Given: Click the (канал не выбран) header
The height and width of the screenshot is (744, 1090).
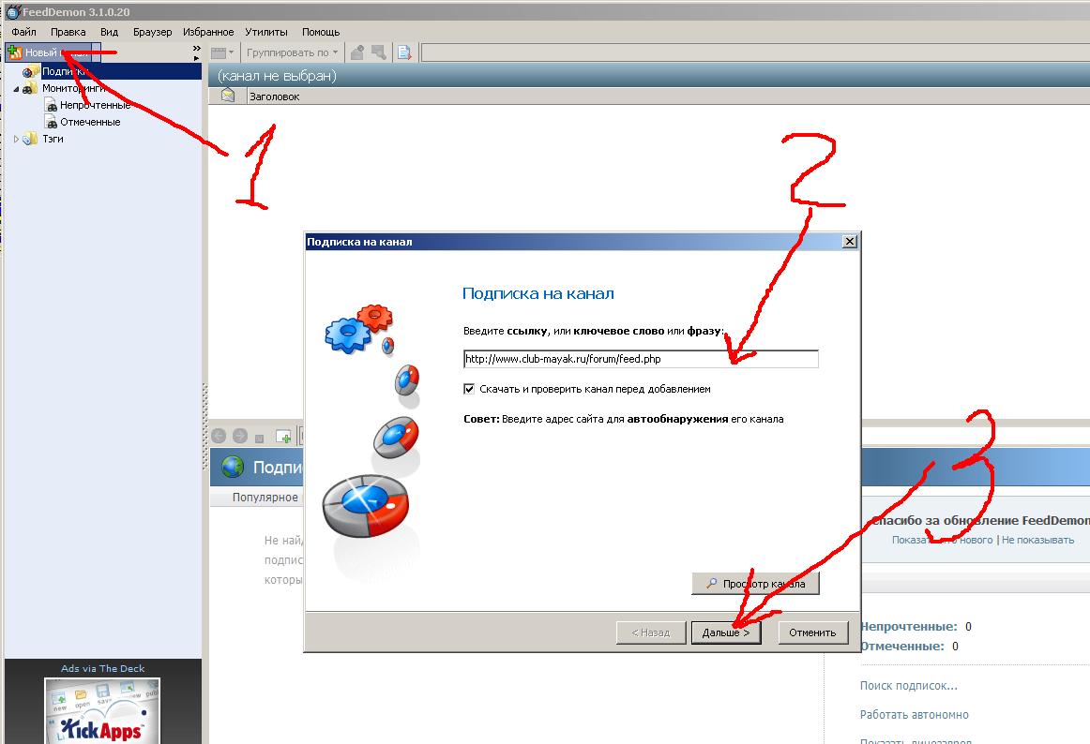Looking at the screenshot, I should tap(277, 76).
